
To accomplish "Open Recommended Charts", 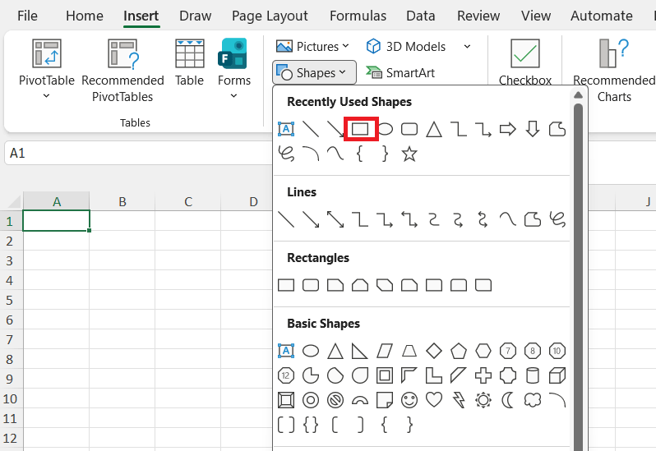I will click(x=614, y=70).
